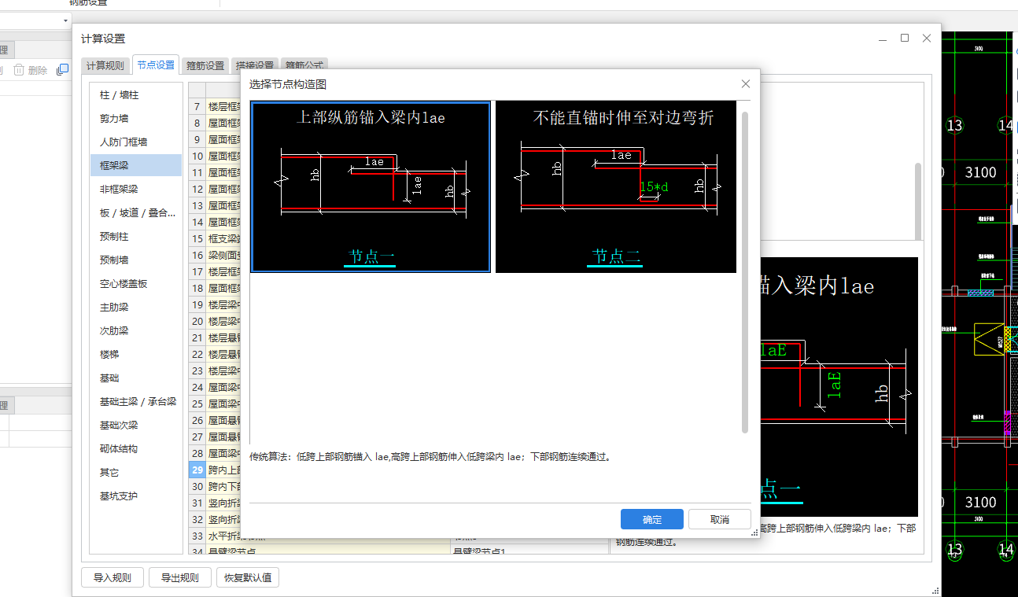Select 次肋梁 category
The image size is (1018, 597).
coord(135,330)
